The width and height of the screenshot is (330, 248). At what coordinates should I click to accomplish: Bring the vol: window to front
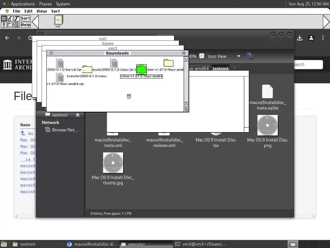coord(103,38)
